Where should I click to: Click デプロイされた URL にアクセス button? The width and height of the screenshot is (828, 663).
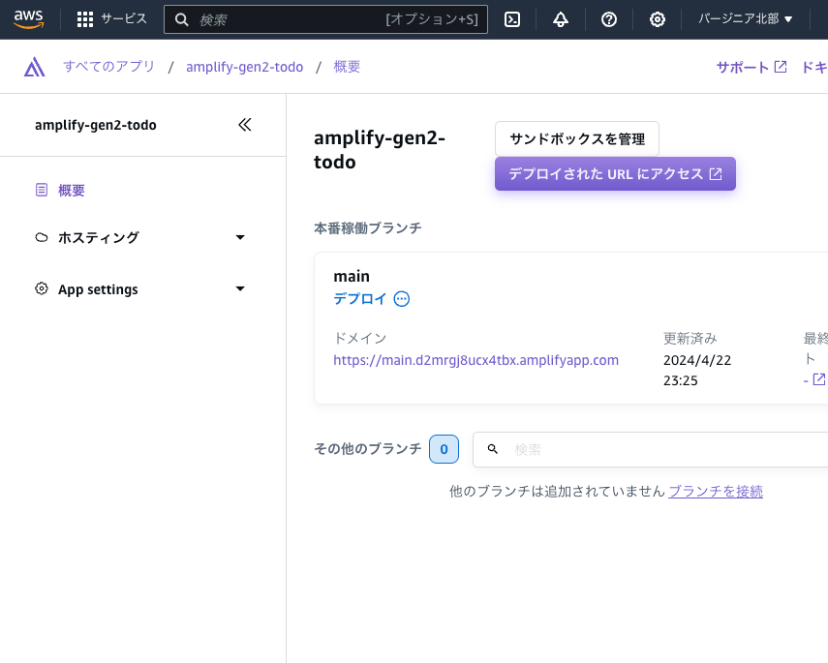point(615,173)
